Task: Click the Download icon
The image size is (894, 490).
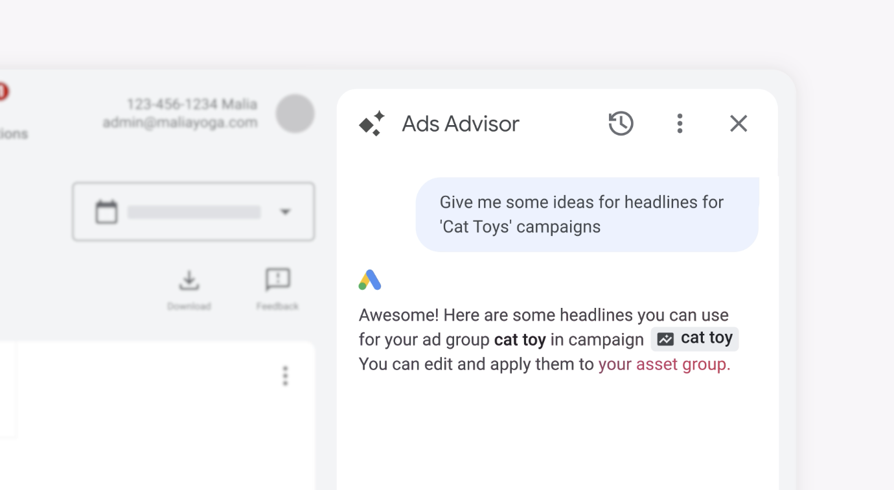Action: 189,280
